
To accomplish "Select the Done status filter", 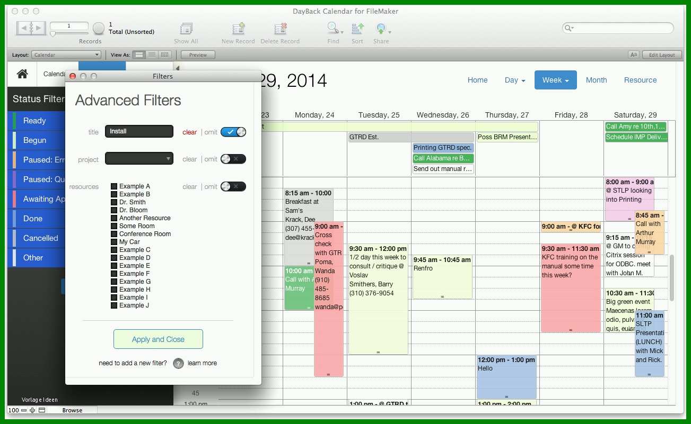I will click(x=37, y=219).
